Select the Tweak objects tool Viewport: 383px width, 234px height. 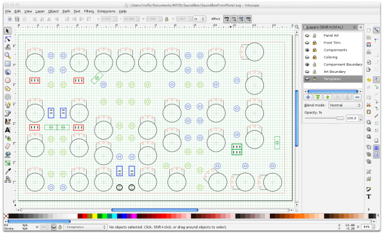(x=8, y=47)
